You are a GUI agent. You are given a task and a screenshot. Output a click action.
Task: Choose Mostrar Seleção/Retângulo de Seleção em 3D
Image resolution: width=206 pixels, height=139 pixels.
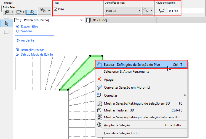point(141,103)
